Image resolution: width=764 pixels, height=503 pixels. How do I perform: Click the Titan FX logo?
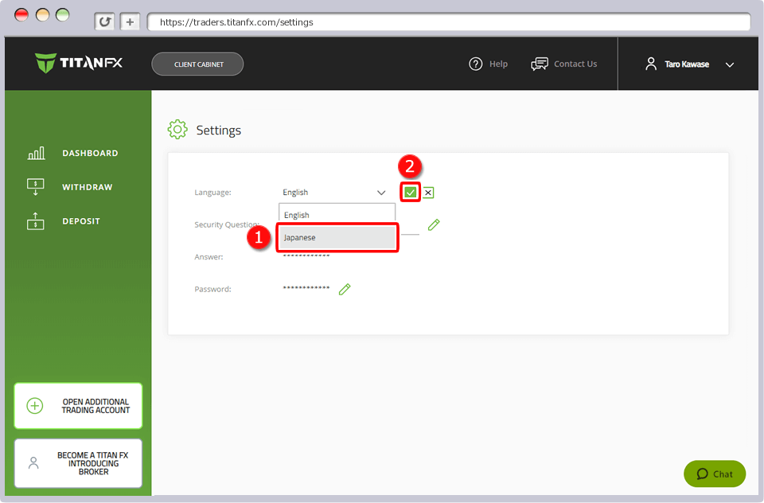[79, 64]
